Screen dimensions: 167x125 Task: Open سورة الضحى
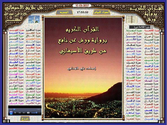click(x=16, y=42)
